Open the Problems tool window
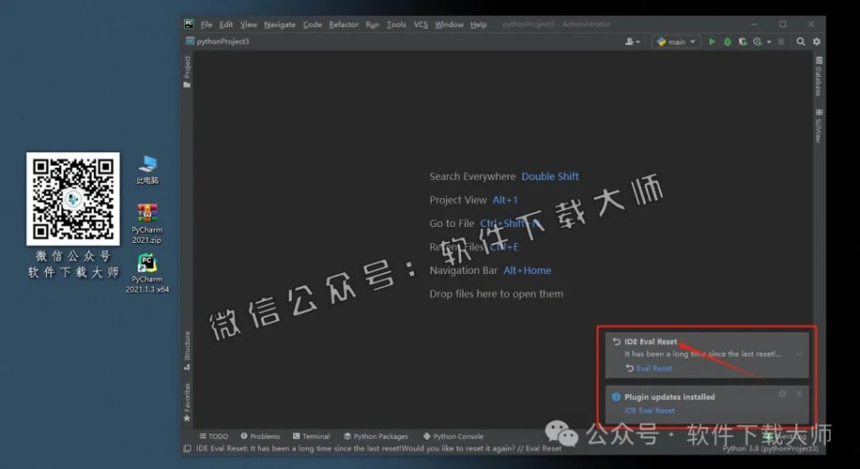 260,436
